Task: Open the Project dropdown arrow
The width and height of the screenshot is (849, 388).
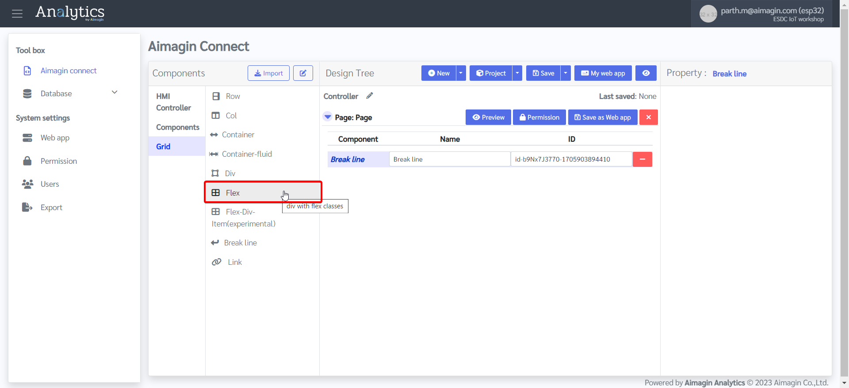Action: 517,73
